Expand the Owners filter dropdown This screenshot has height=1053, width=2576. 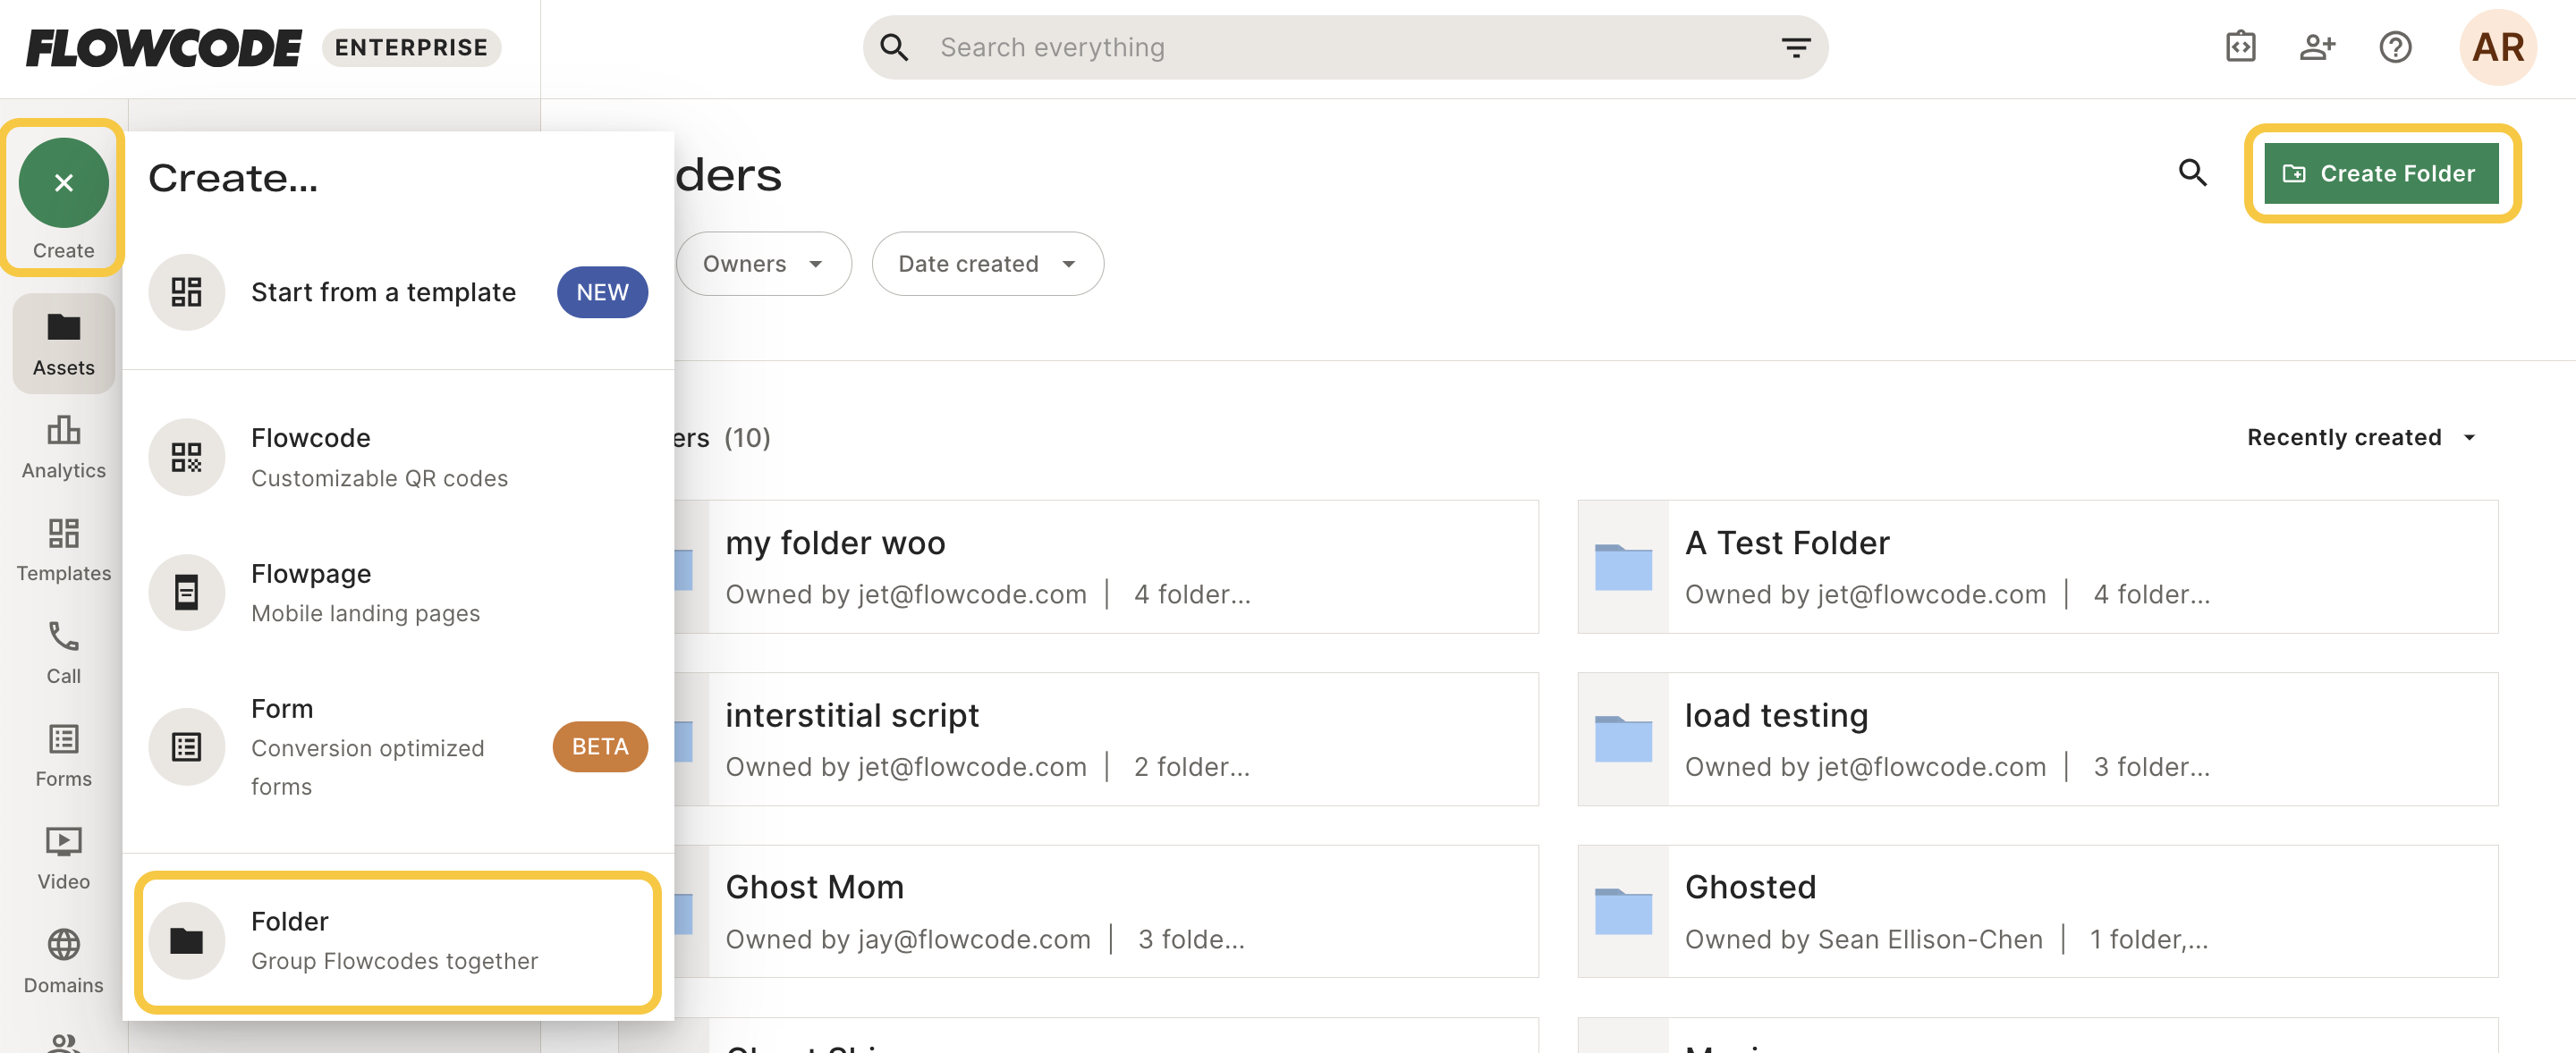[x=763, y=264]
